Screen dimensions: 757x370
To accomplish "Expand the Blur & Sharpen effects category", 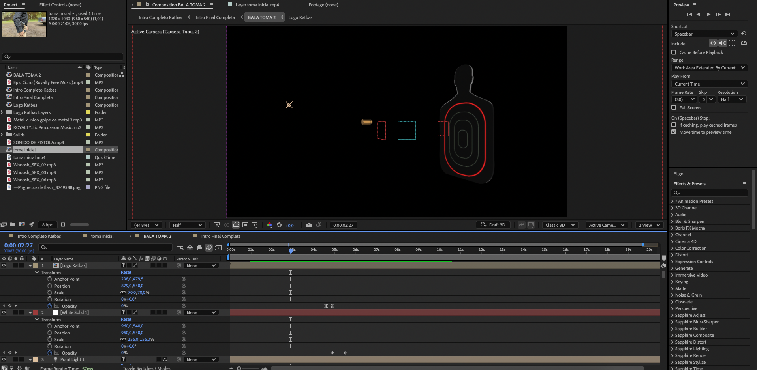I will (x=689, y=221).
